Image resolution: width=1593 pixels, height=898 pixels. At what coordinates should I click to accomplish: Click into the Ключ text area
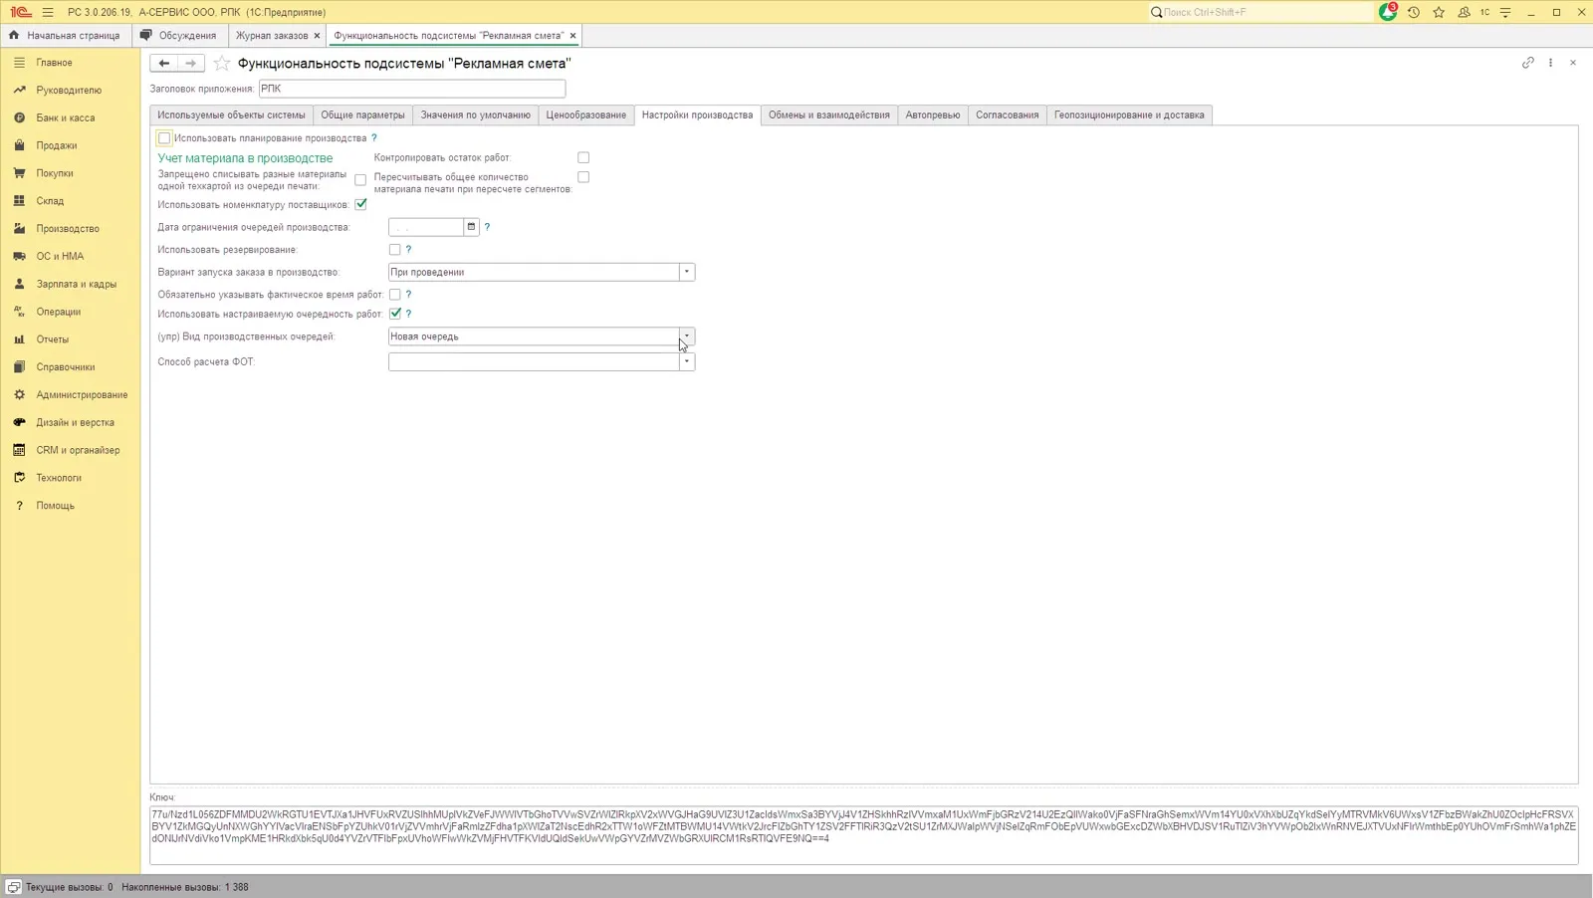[864, 834]
